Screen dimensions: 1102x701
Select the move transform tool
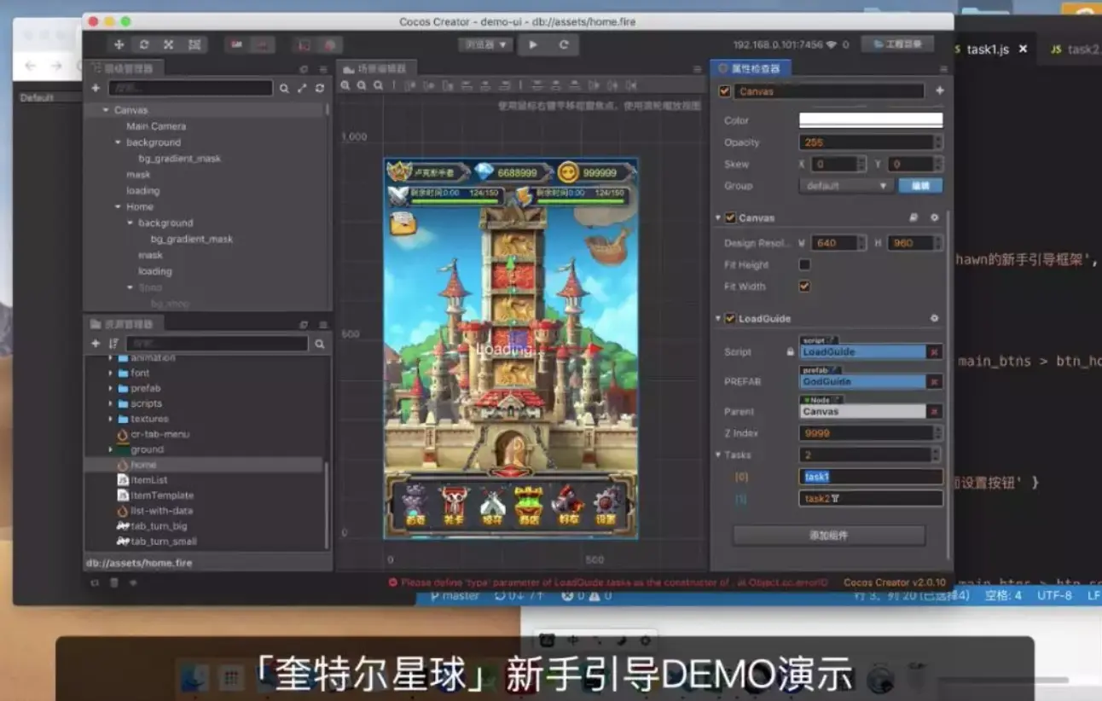point(119,45)
